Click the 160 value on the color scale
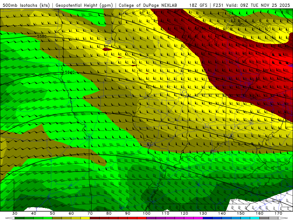The width and height of the screenshot is (293, 220). coord(260,213)
